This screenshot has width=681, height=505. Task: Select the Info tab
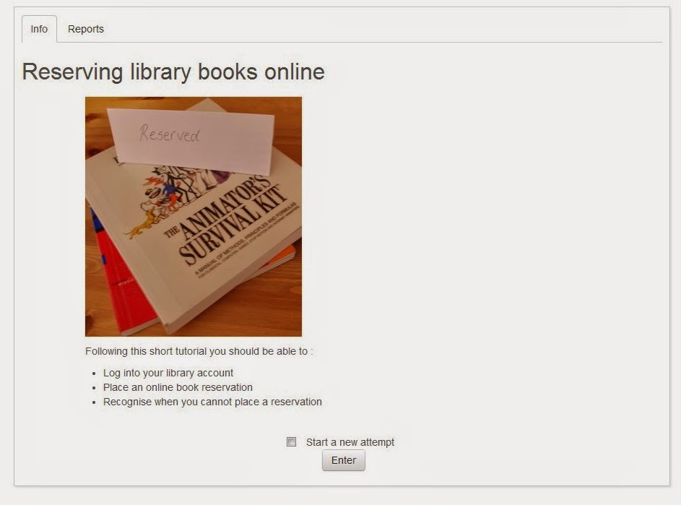click(x=39, y=29)
